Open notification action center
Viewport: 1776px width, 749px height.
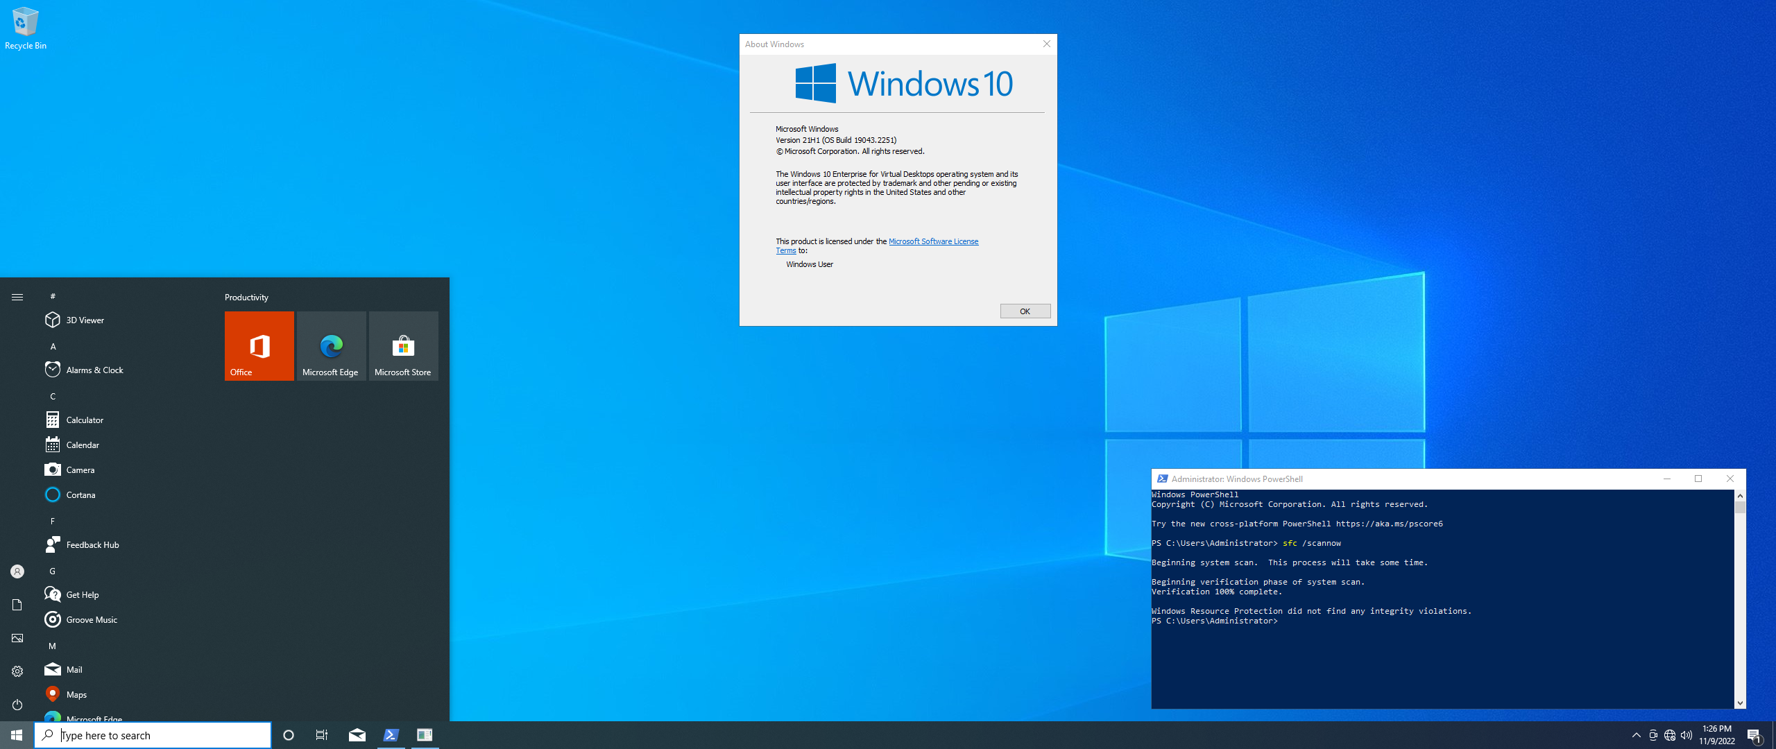coord(1754,735)
